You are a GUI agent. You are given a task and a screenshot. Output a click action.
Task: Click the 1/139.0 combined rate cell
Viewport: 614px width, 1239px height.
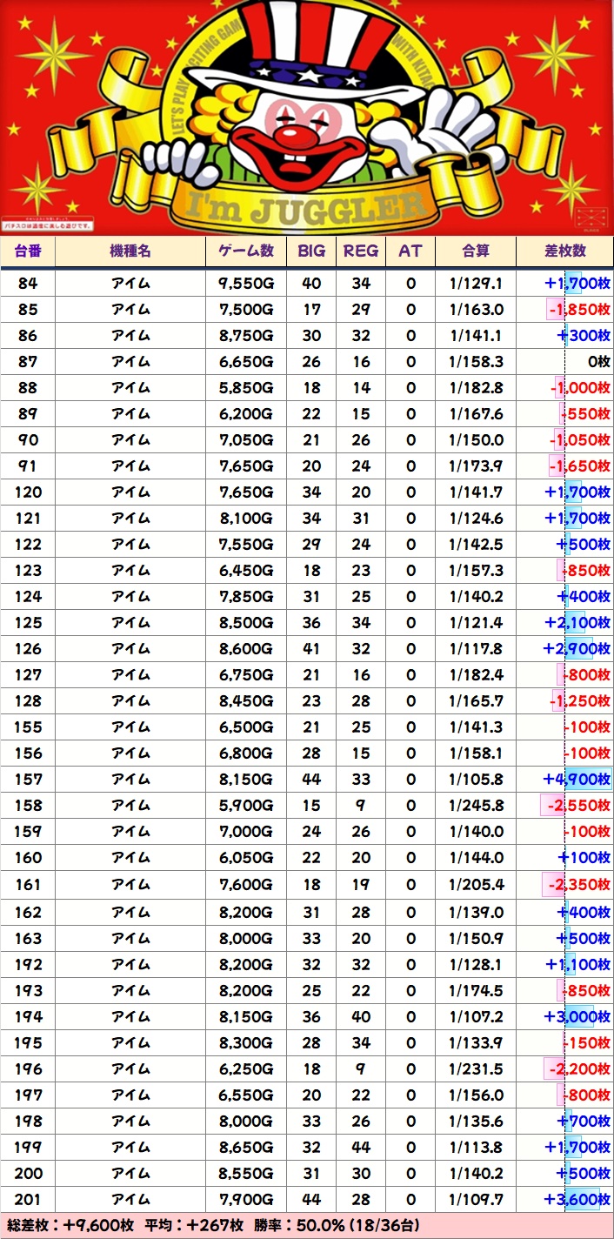(x=476, y=912)
